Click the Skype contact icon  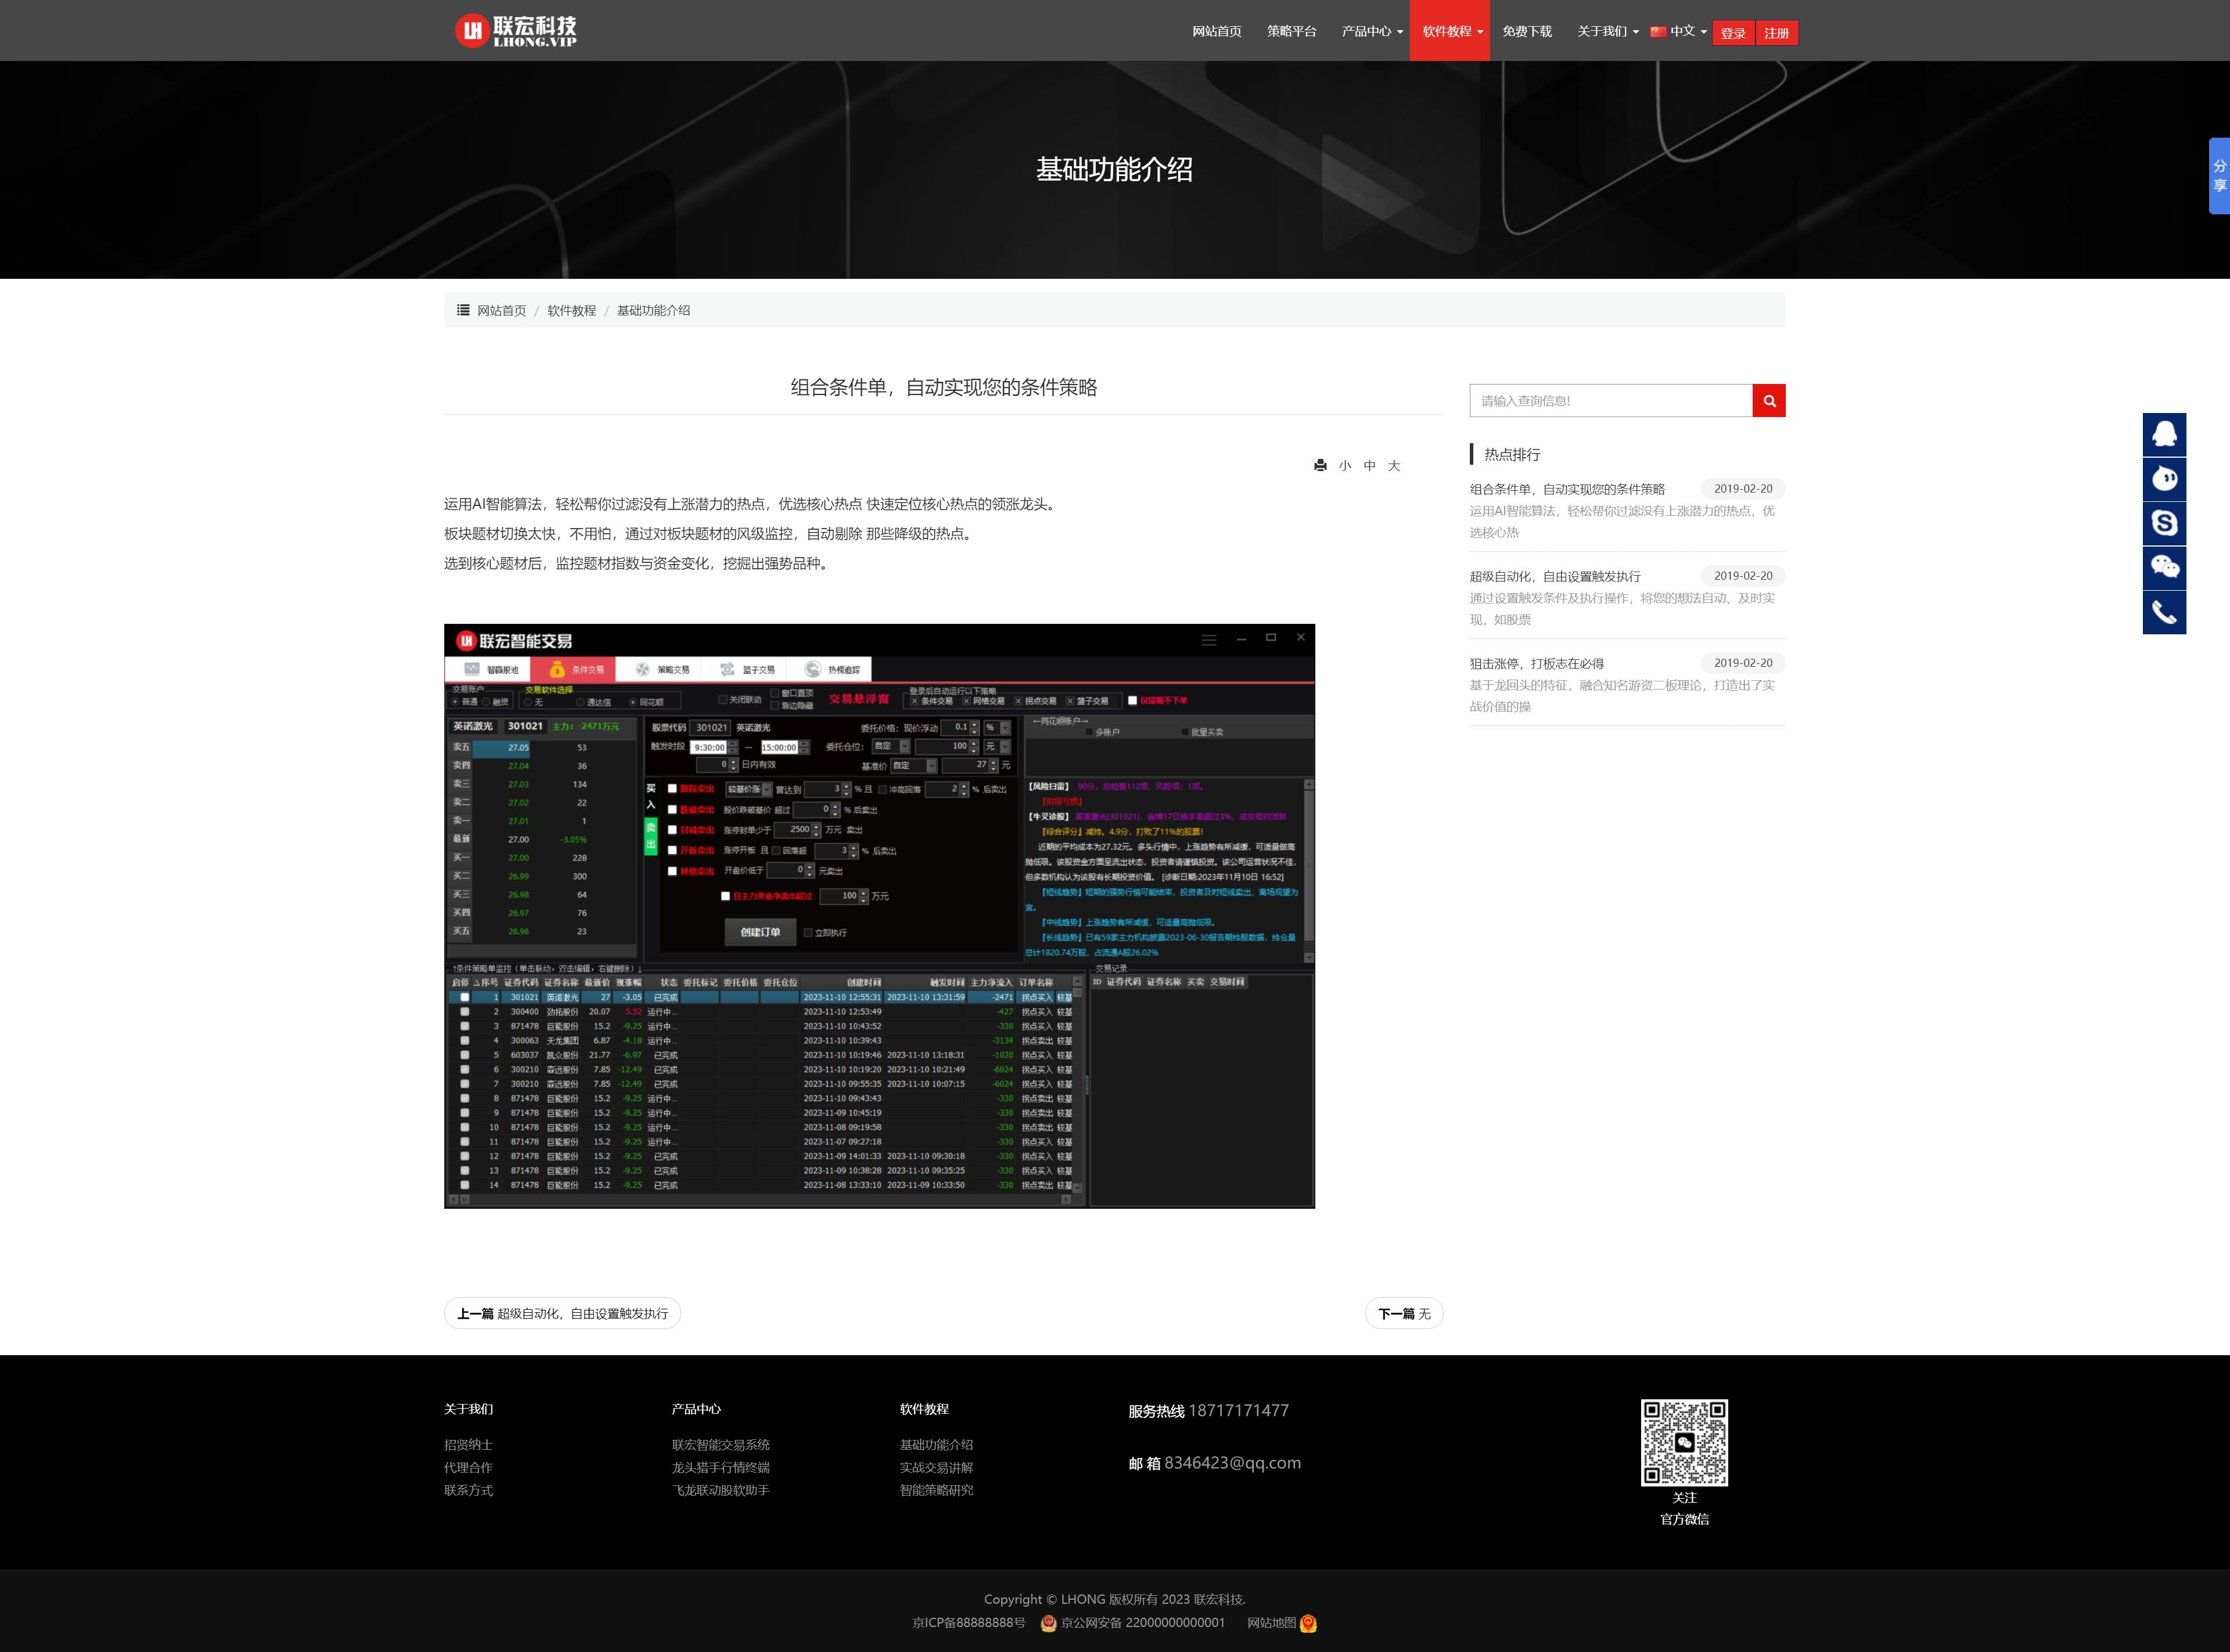(2164, 523)
